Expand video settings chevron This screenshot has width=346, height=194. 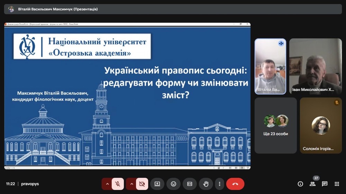(131, 184)
